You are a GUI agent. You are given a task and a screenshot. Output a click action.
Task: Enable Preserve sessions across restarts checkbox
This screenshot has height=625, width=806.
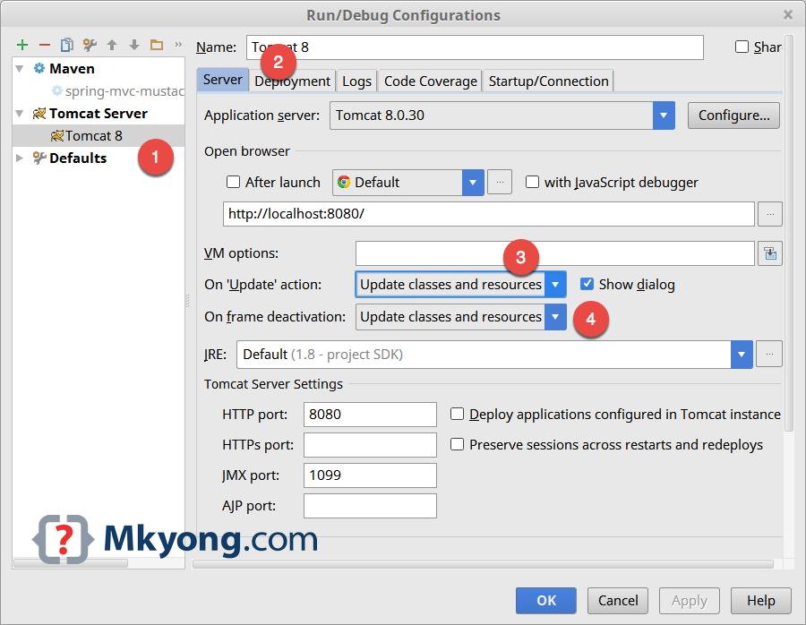pyautogui.click(x=457, y=444)
